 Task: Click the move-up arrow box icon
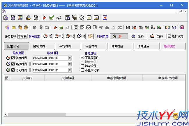pos(82,27)
